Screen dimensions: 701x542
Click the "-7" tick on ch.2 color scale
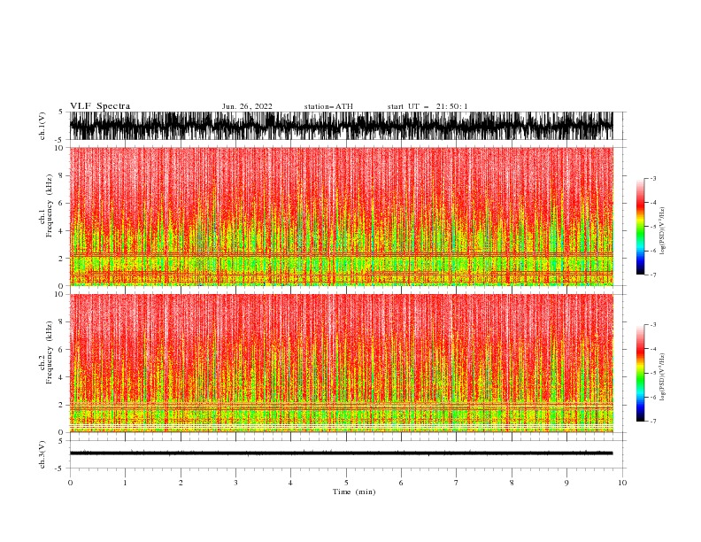pos(653,422)
